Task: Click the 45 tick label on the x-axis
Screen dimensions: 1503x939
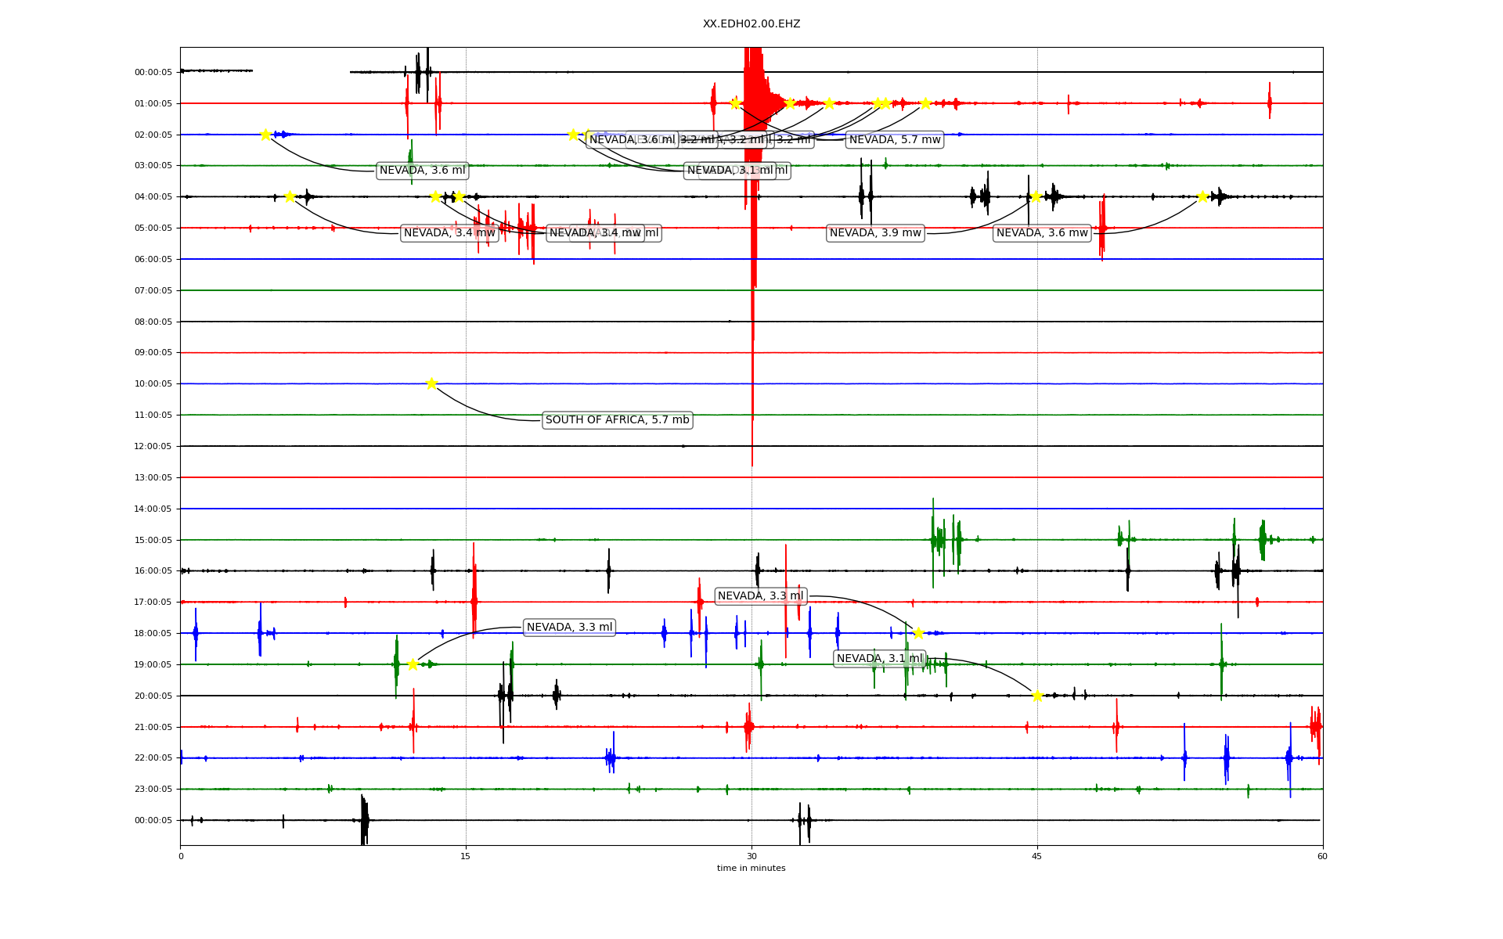Action: click(1037, 856)
